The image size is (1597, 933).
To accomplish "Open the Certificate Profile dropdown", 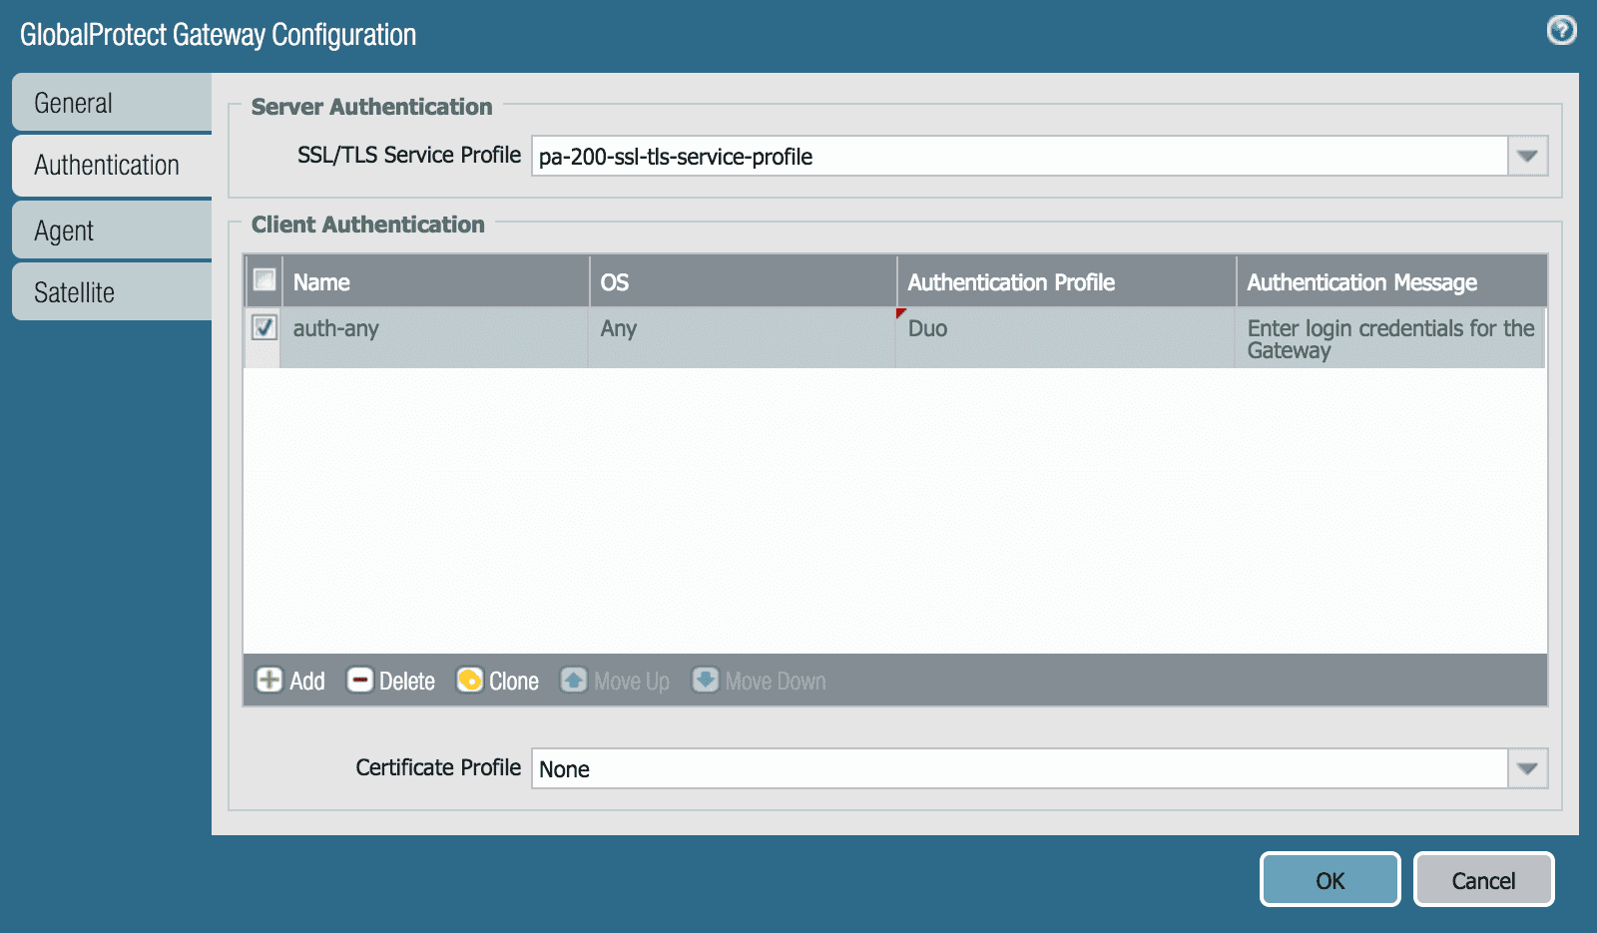I will point(1528,768).
